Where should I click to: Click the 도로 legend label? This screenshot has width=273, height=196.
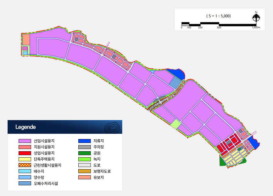(x=97, y=165)
